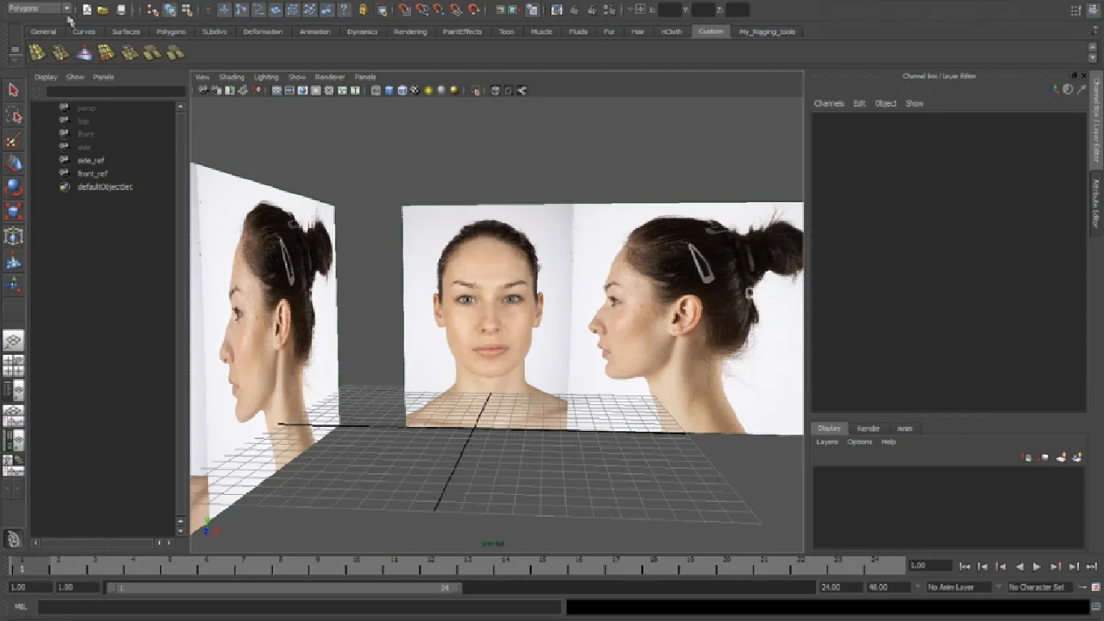
Task: Play backwards on the timeline
Action: [x=1019, y=567]
